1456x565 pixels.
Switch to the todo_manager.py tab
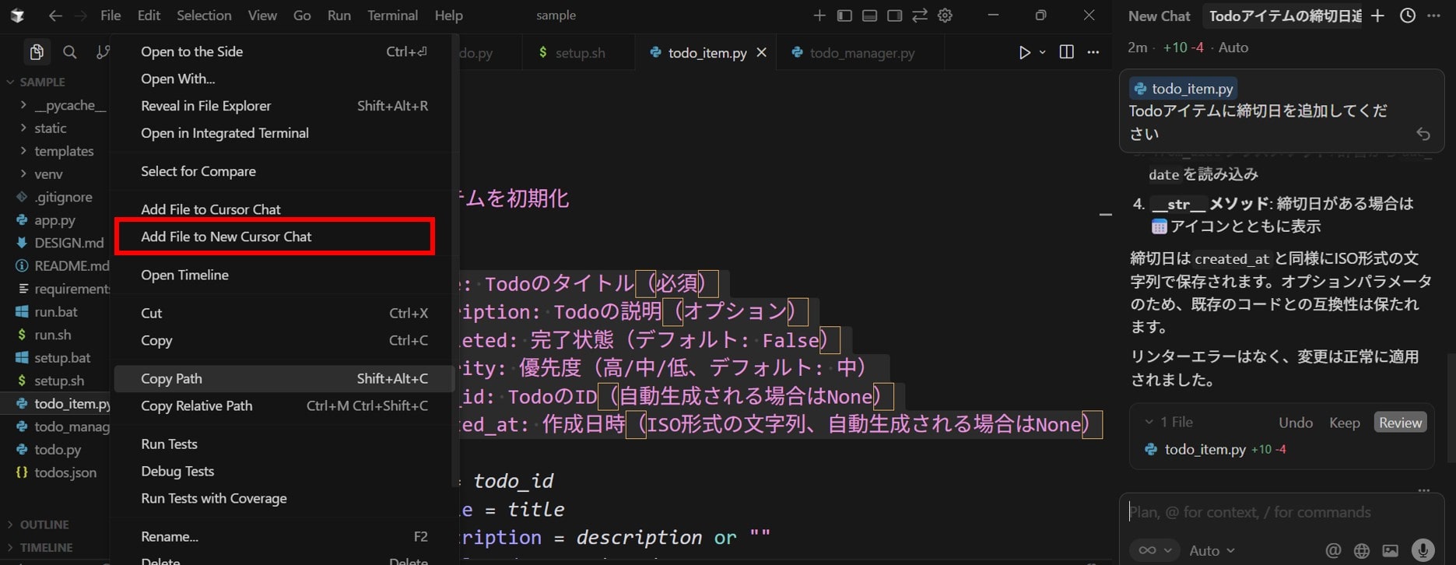click(861, 53)
